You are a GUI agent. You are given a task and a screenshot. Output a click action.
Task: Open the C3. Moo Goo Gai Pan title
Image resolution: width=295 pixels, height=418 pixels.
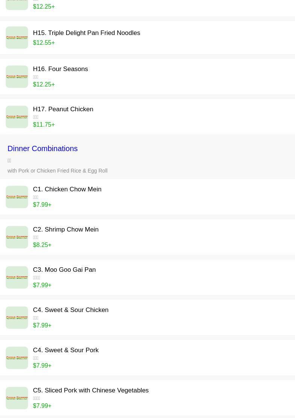pyautogui.click(x=64, y=270)
